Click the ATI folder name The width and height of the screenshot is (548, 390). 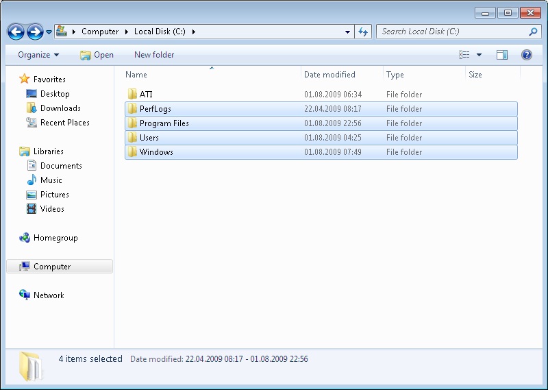point(146,95)
